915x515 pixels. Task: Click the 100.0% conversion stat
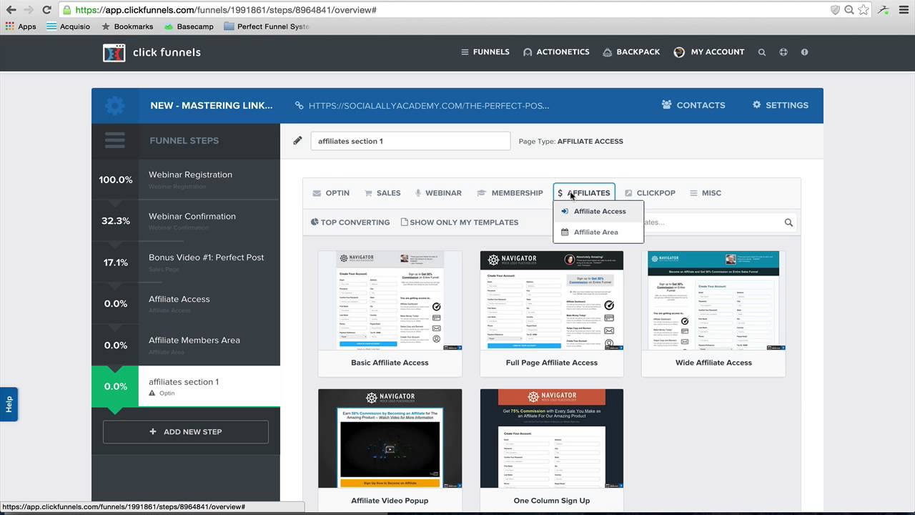[x=116, y=180]
